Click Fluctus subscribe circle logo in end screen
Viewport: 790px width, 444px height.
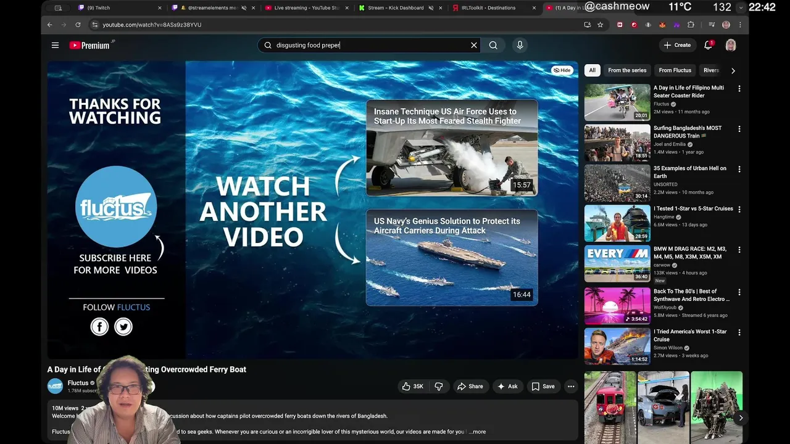(x=116, y=207)
